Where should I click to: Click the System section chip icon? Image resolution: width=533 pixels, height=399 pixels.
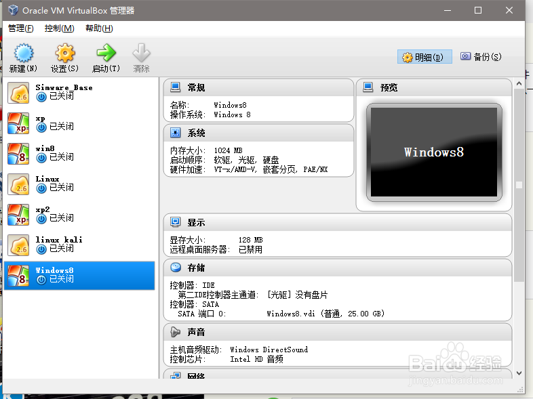point(176,132)
